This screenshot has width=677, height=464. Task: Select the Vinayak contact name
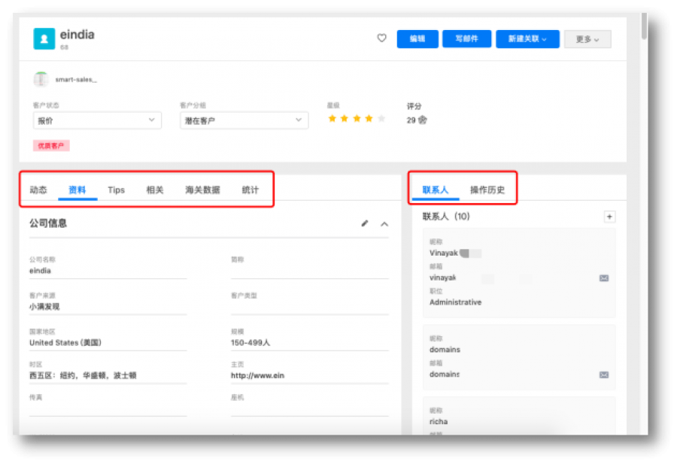click(x=443, y=253)
